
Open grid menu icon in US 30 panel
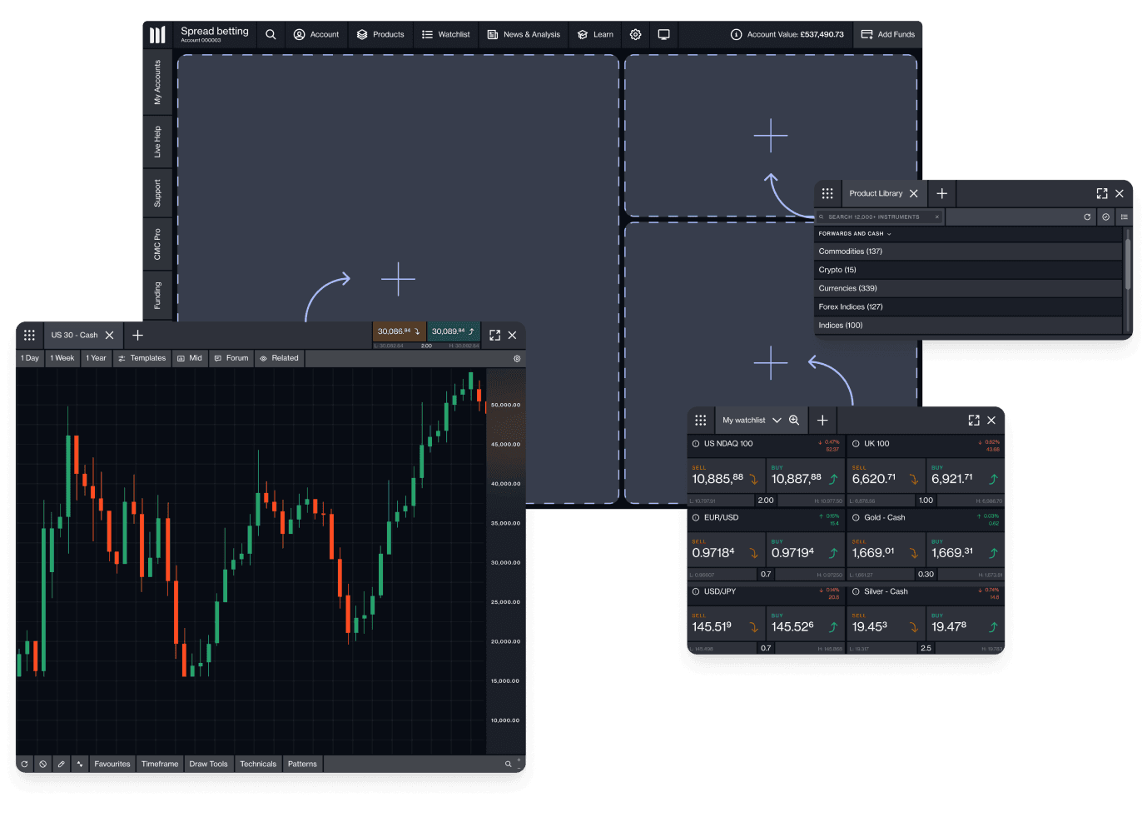point(29,335)
